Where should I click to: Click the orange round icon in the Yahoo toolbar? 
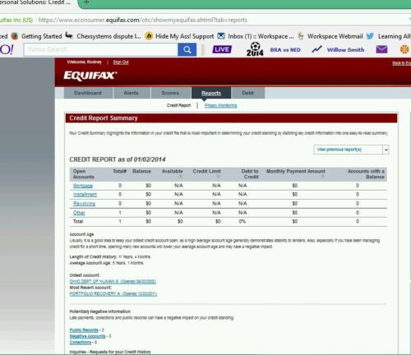pos(404,49)
